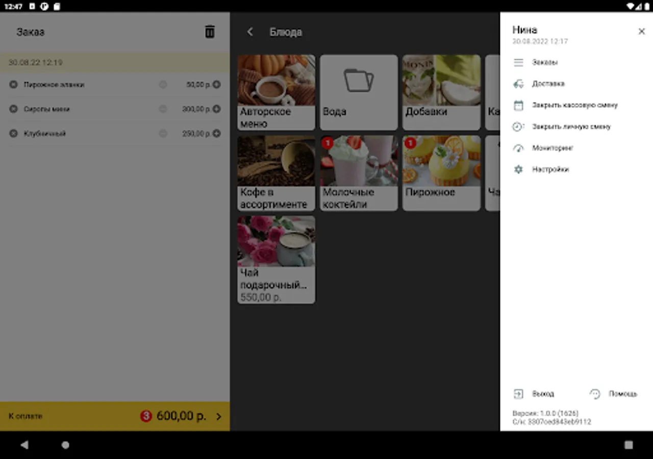Go back using the arrow beside Блюда
The image size is (653, 459).
pyautogui.click(x=250, y=32)
